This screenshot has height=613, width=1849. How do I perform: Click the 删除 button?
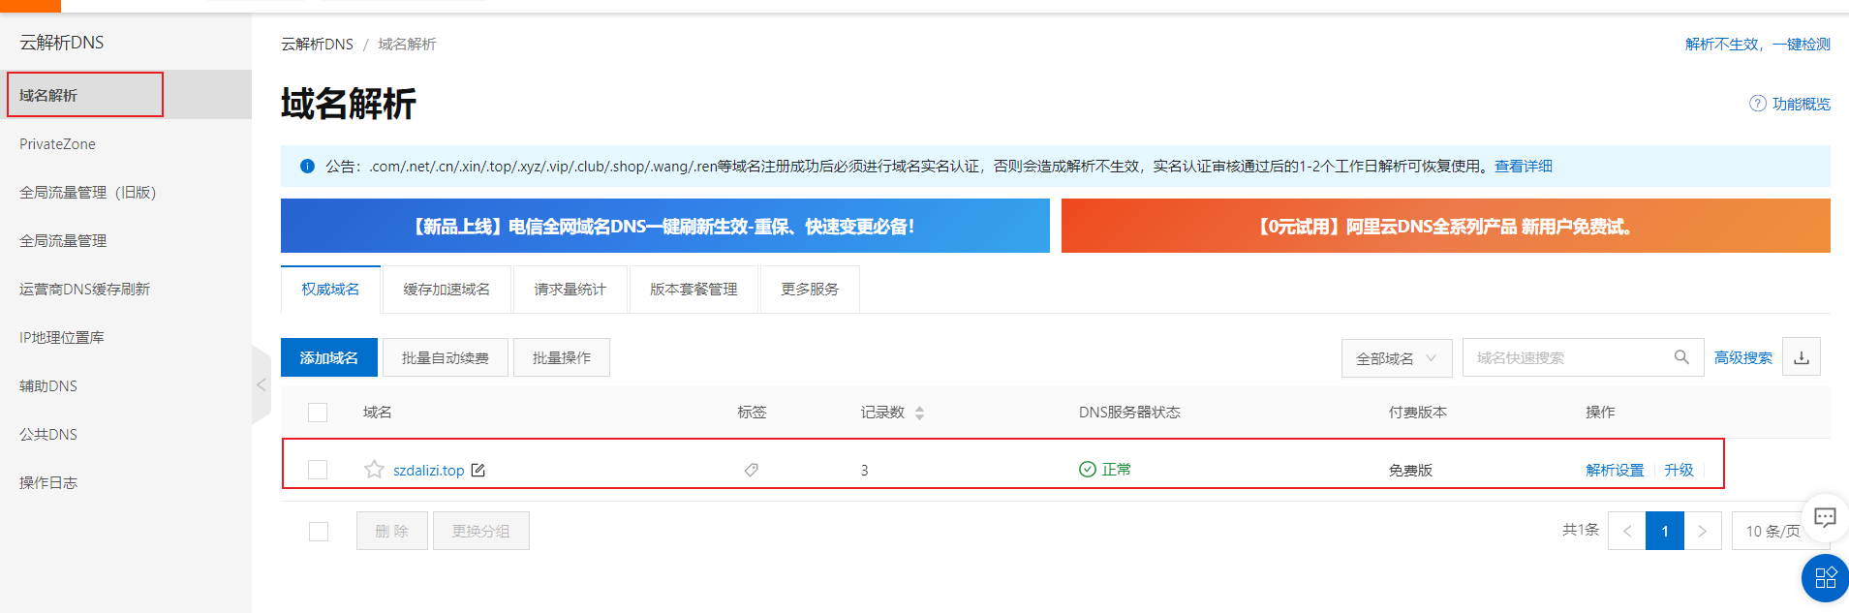click(x=392, y=531)
